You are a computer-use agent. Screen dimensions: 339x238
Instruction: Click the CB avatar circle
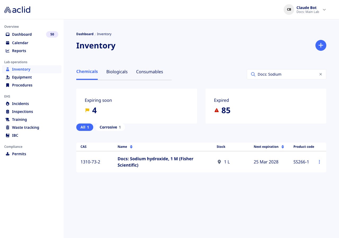coord(289,10)
